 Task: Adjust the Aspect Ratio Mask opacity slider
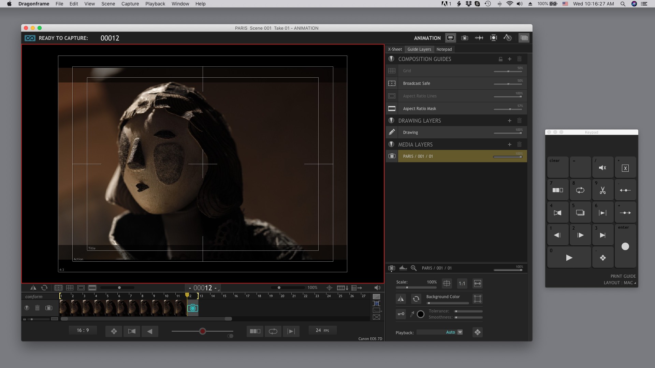coord(508,109)
